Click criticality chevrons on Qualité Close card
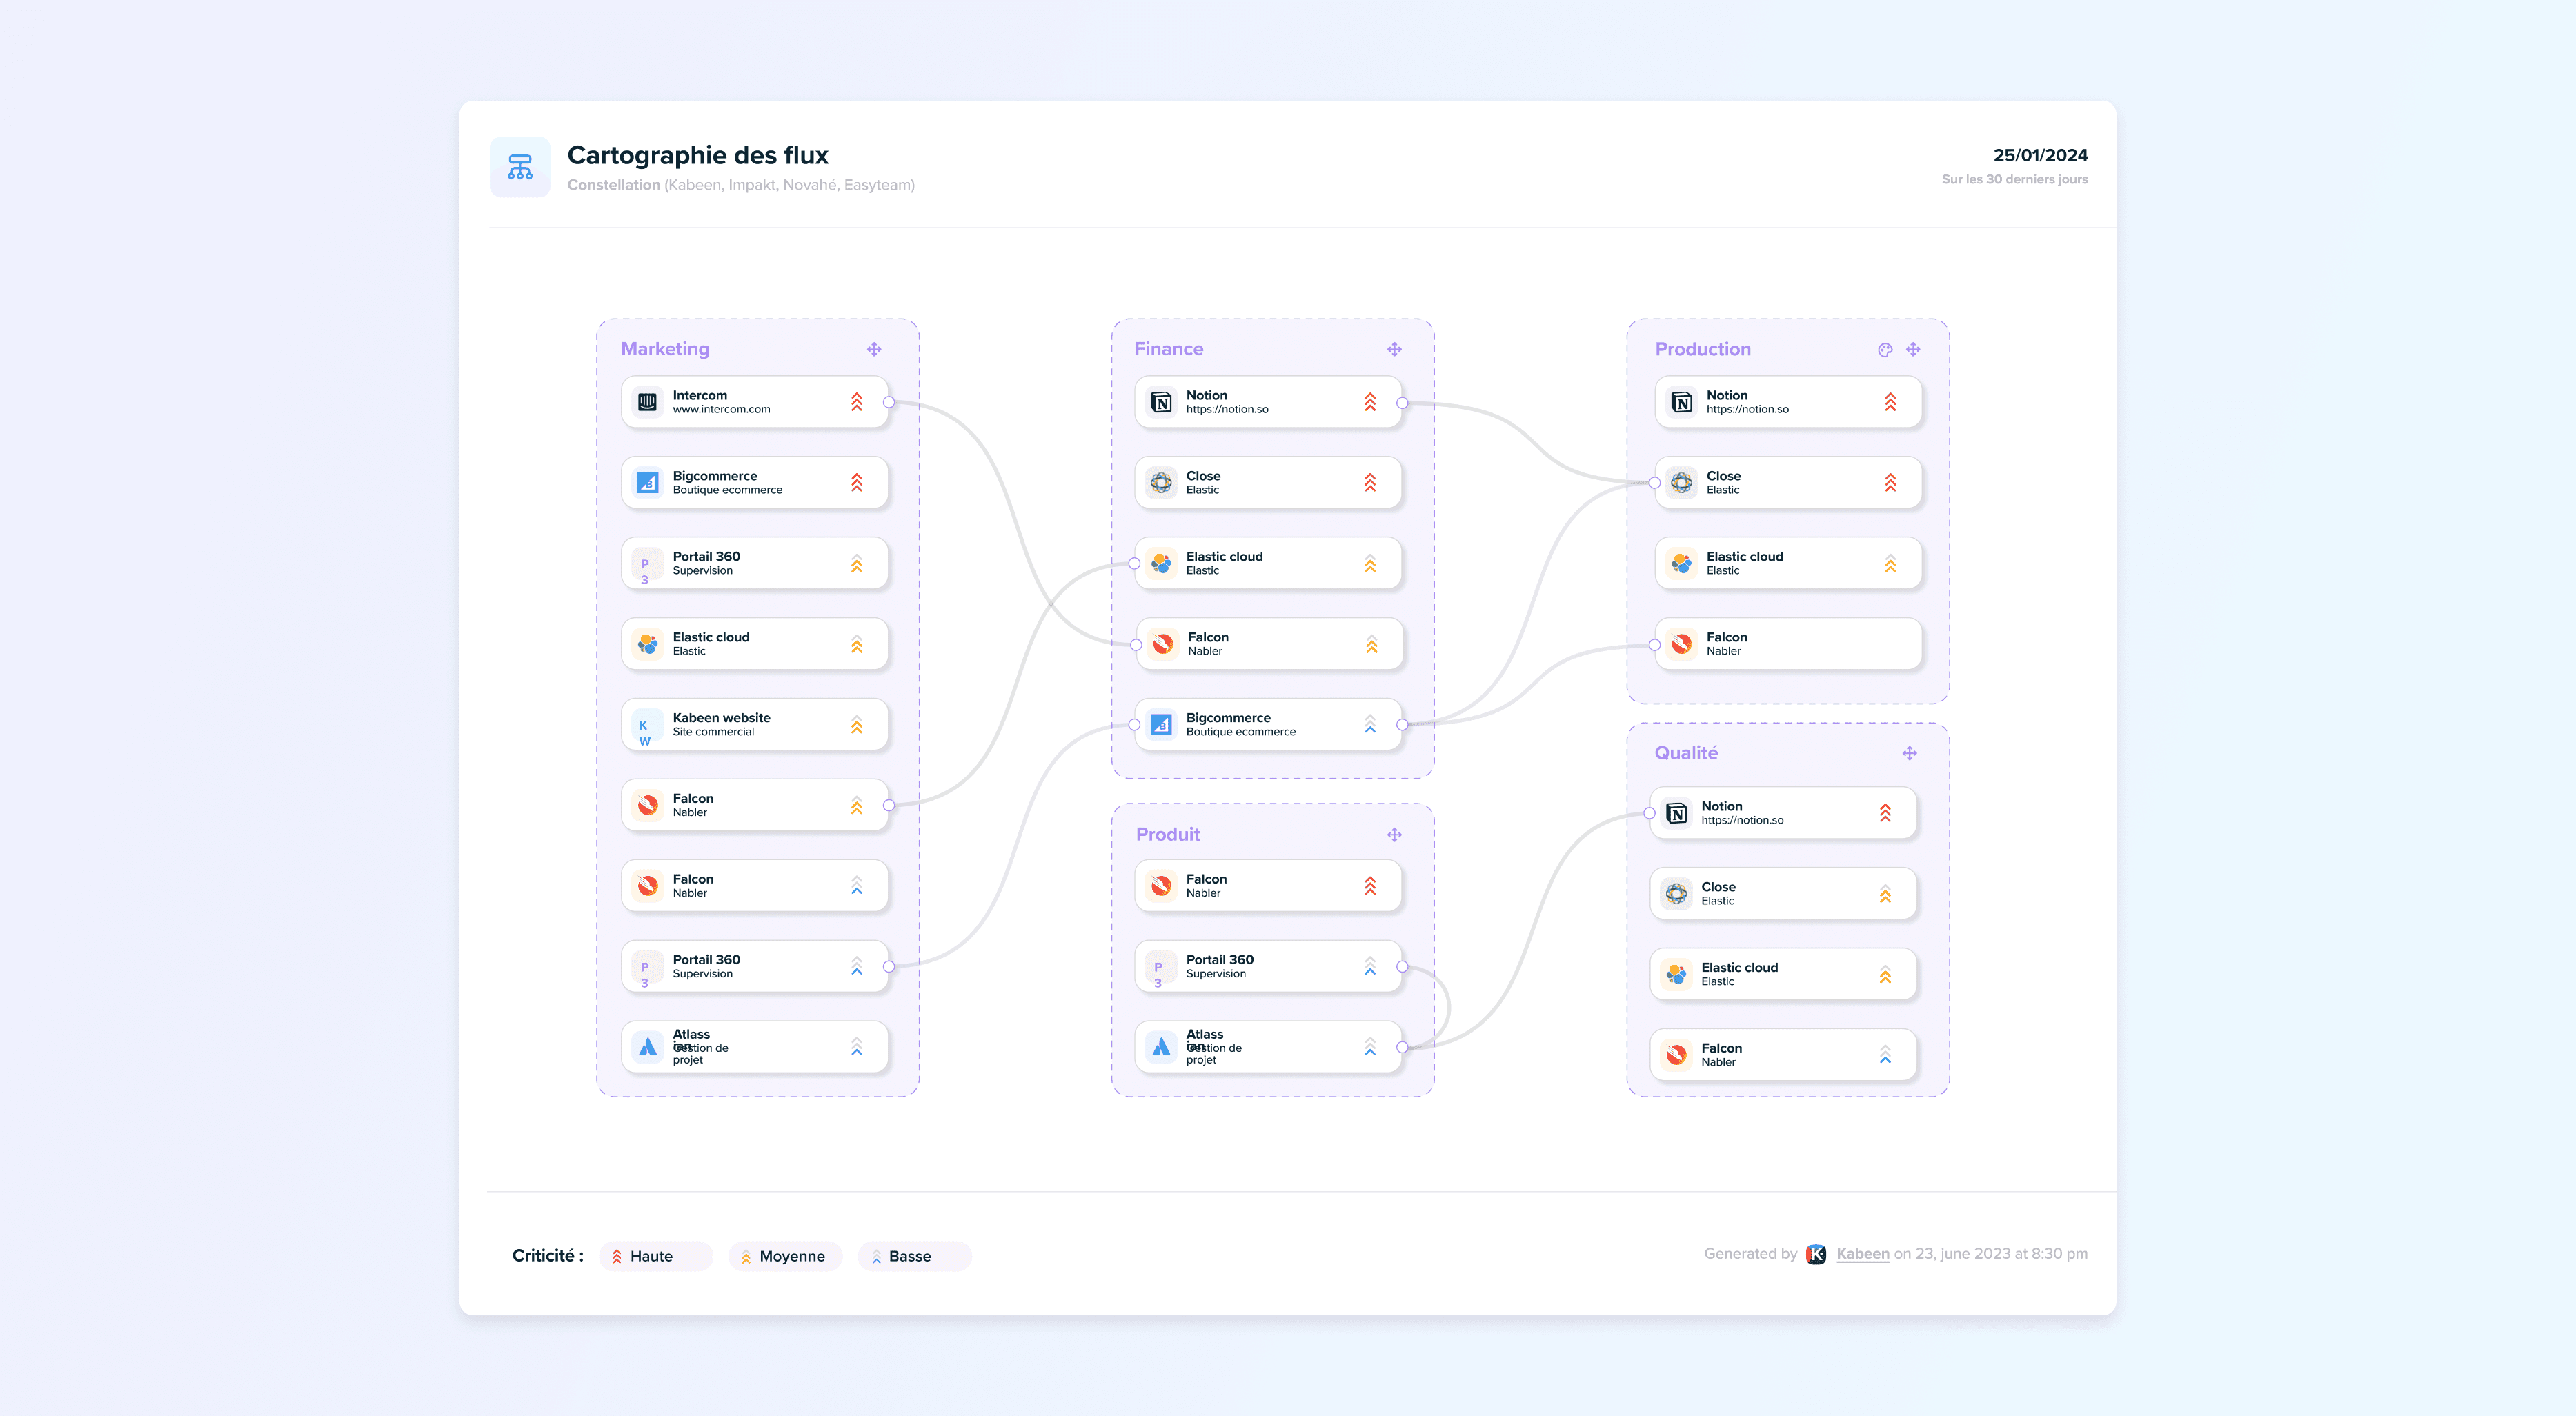This screenshot has height=1416, width=2576. (x=1885, y=894)
